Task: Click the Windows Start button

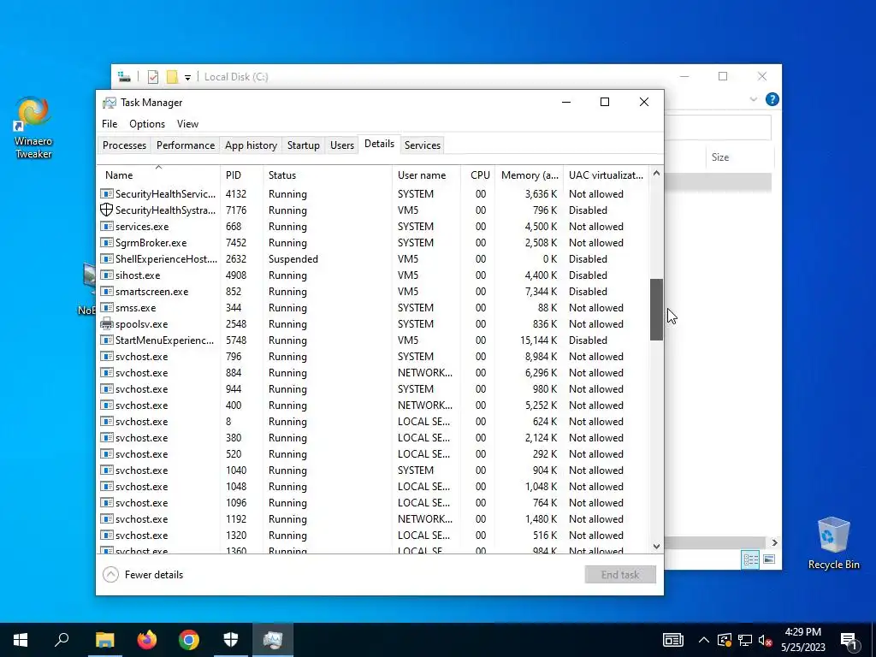Action: [21, 640]
